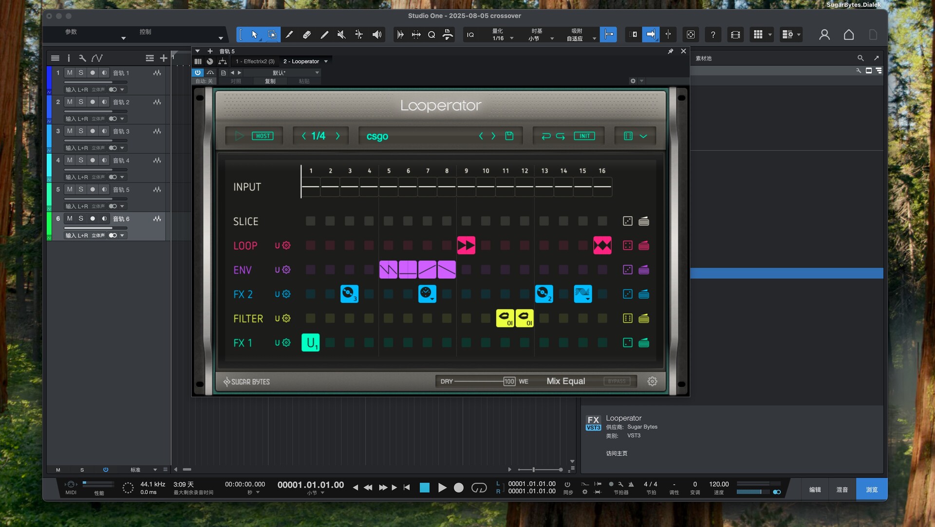This screenshot has height=527, width=935.
Task: Click the FX 1 step 1 effect block
Action: [x=311, y=343]
